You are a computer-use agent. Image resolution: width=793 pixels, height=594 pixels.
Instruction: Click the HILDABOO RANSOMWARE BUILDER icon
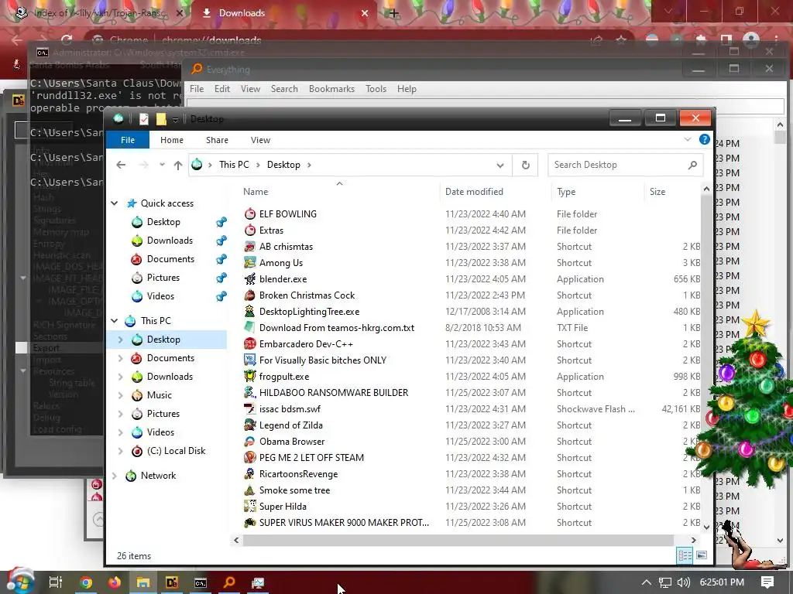(250, 392)
